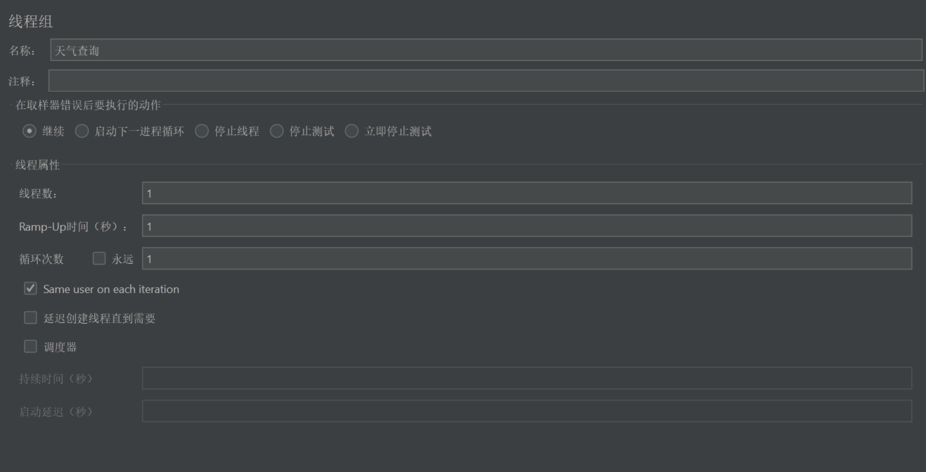Click the 线程数 input field
Image resolution: width=926 pixels, height=472 pixels.
[x=527, y=193]
